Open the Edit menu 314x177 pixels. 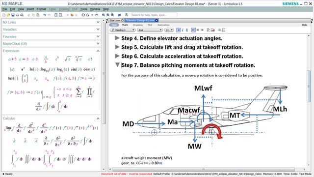click(x=12, y=9)
